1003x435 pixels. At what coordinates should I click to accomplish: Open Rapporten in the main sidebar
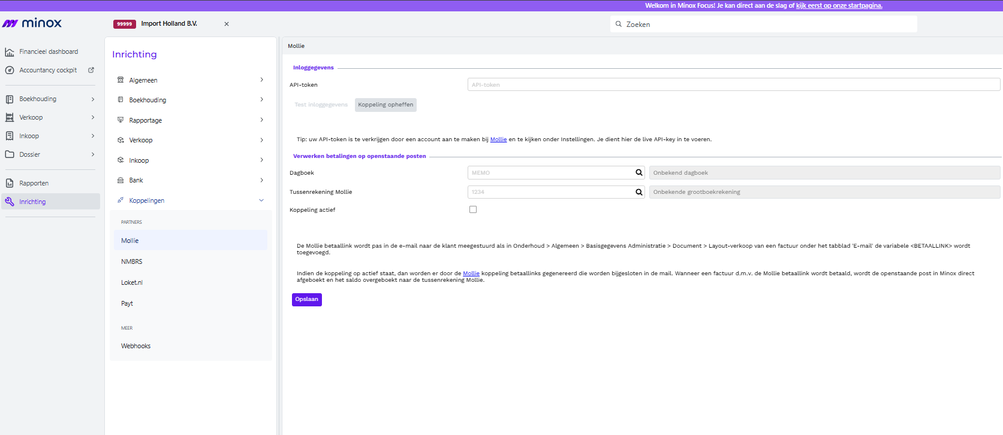(50, 183)
